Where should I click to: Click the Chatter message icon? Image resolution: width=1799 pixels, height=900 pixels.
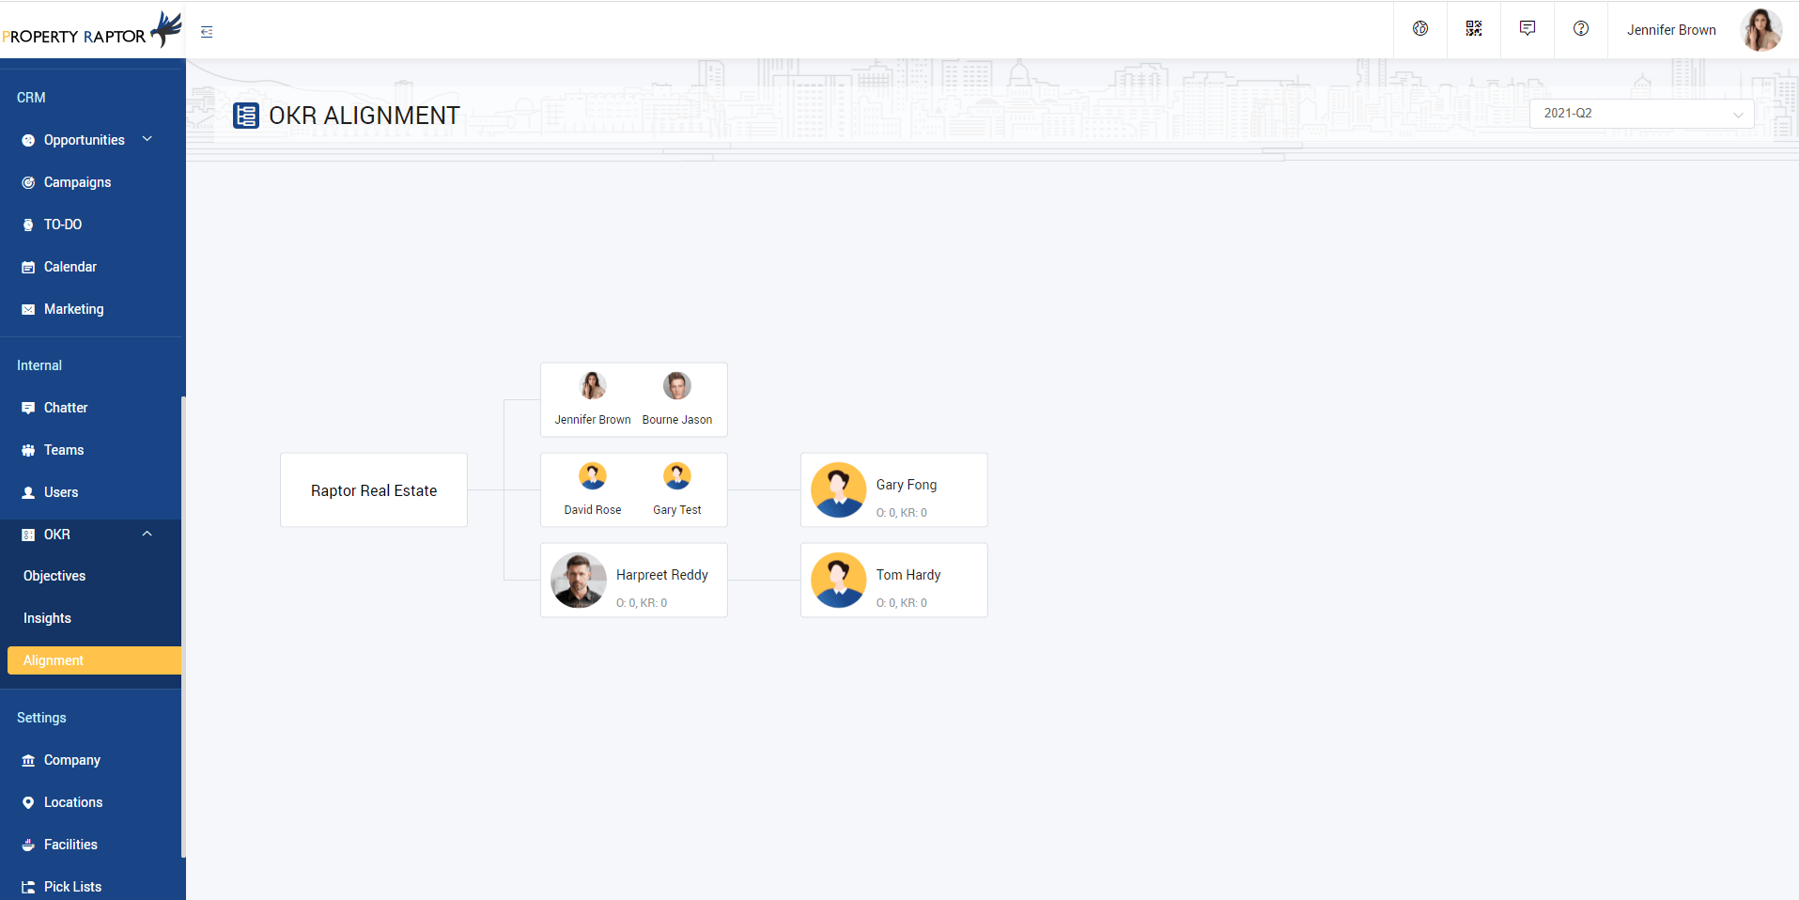[28, 408]
